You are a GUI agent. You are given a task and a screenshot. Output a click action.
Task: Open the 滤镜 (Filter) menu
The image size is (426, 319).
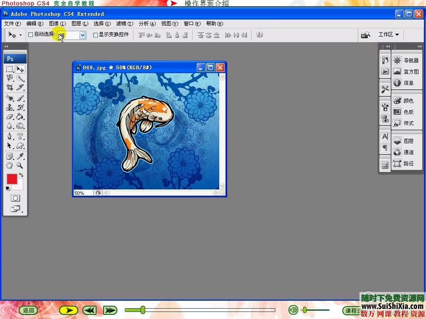point(124,24)
